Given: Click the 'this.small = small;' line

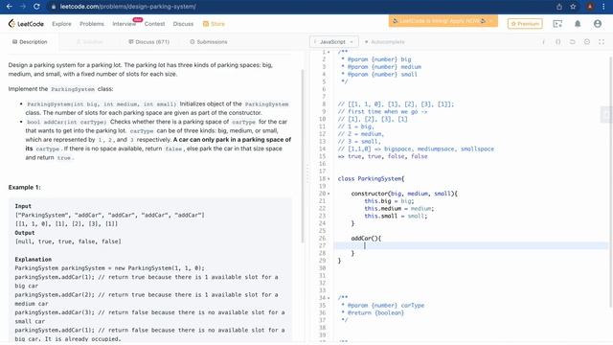Looking at the screenshot, I should point(396,216).
